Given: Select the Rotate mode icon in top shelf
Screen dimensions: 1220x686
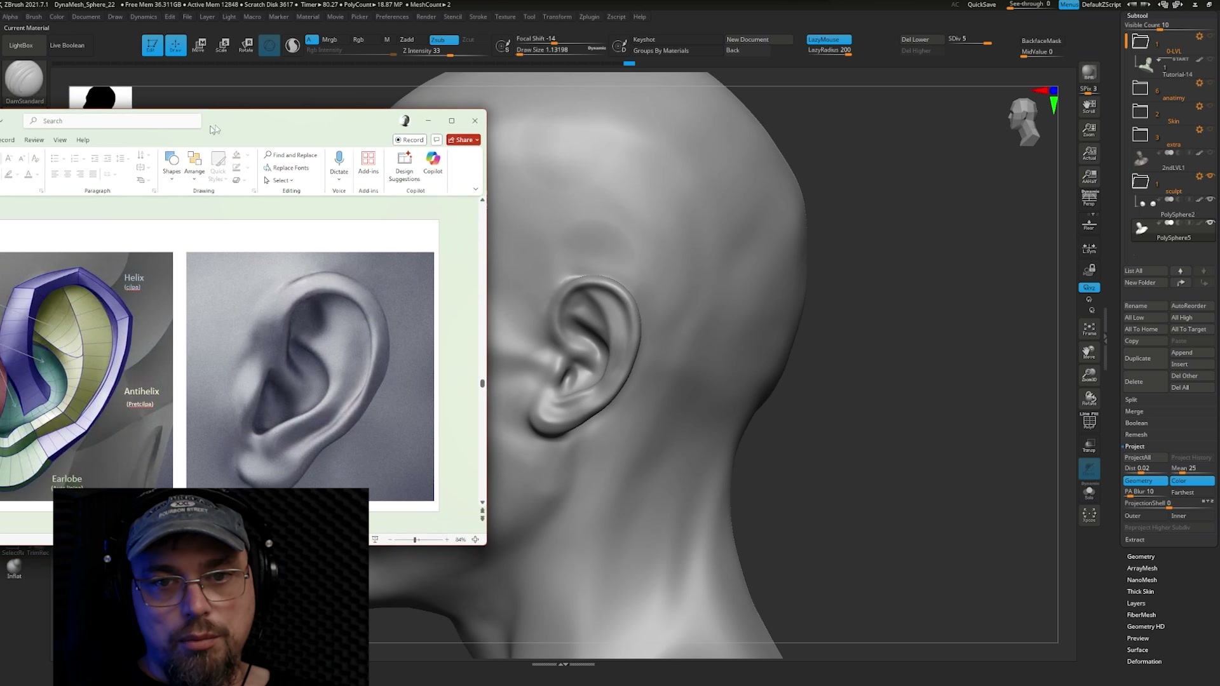Looking at the screenshot, I should 246,45.
